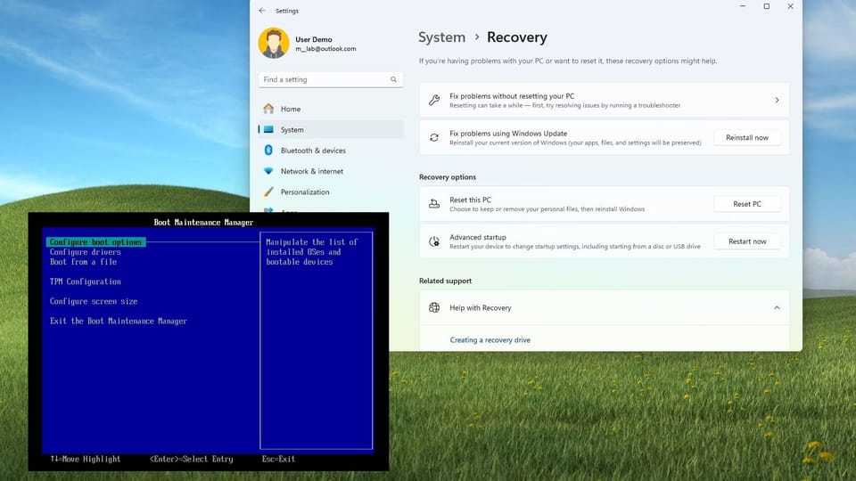
Task: Go back using the Settings back arrow
Action: point(262,11)
